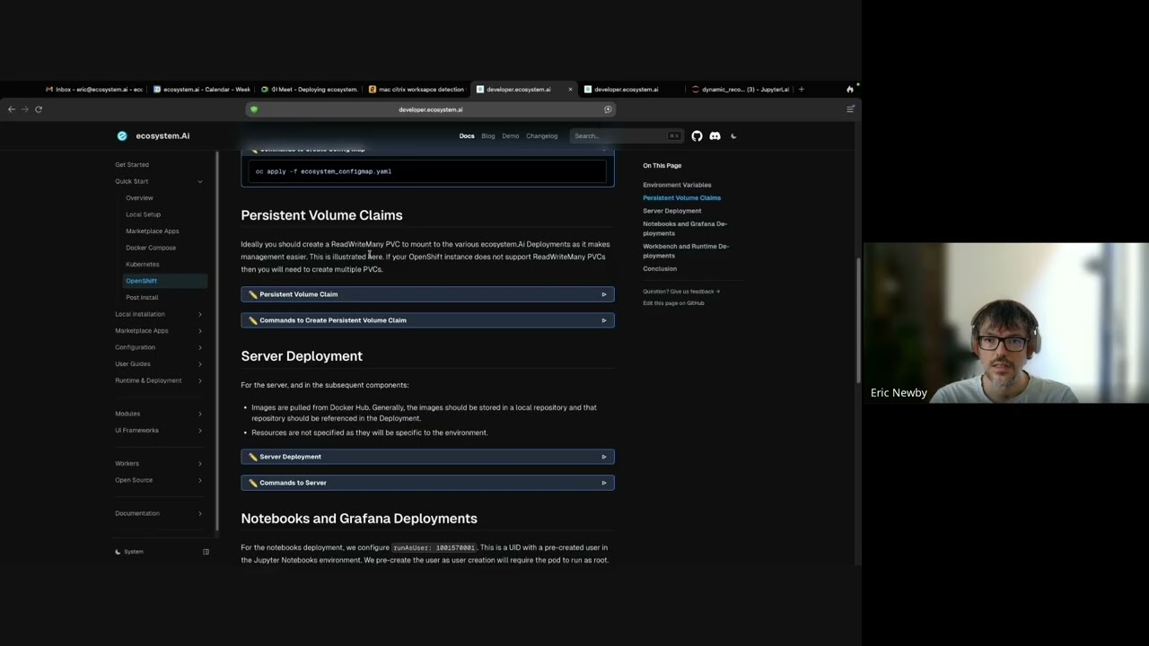The height and width of the screenshot is (646, 1149).
Task: Click Question? Give us feedback link
Action: (x=681, y=292)
